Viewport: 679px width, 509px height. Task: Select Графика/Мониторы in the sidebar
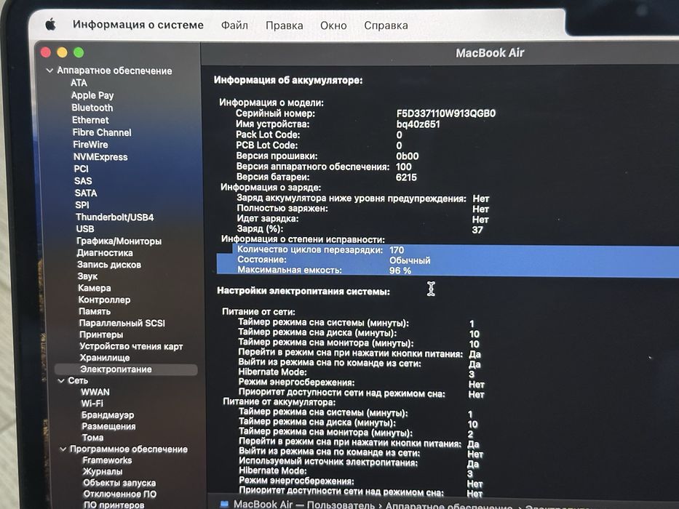(x=119, y=241)
